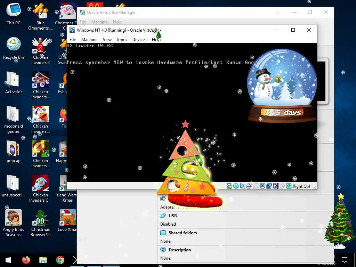Click the optical disc indicator in VM status bar
The width and height of the screenshot is (356, 267).
236,186
